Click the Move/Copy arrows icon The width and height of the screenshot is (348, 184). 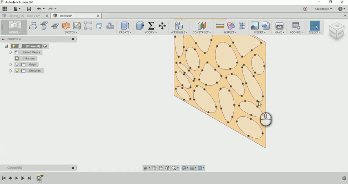162,26
